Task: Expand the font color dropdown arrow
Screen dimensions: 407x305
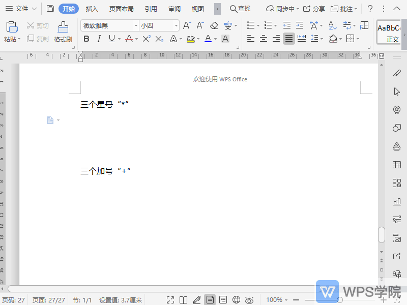Action: (x=215, y=39)
